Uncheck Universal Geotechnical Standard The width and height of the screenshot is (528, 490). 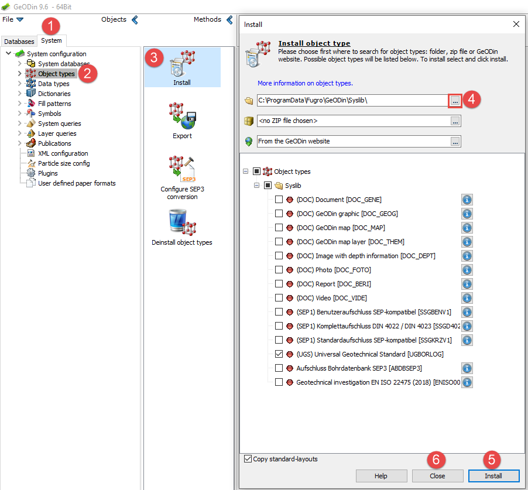click(278, 354)
